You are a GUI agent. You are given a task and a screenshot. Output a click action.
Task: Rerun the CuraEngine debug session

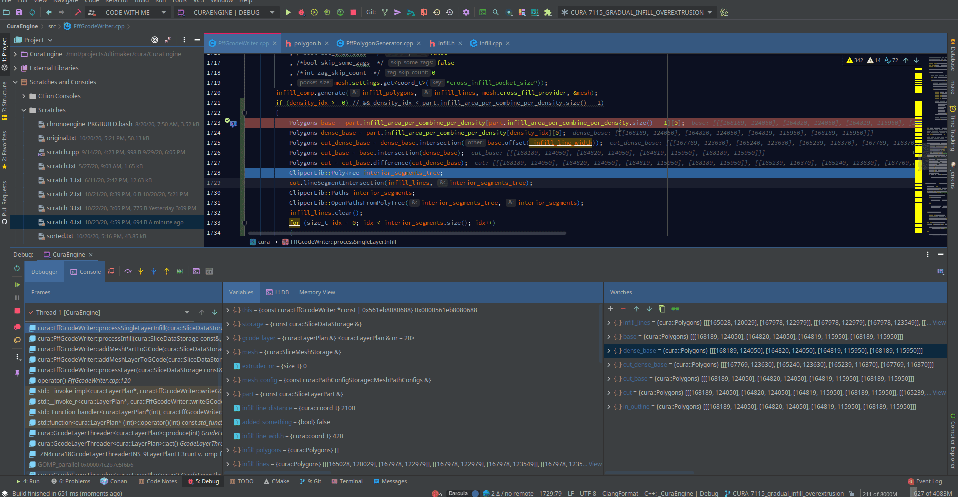17,268
